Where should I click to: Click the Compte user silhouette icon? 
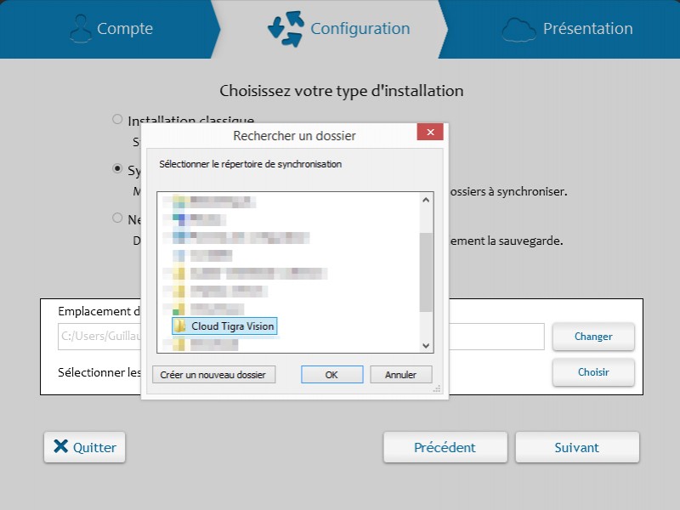point(80,28)
